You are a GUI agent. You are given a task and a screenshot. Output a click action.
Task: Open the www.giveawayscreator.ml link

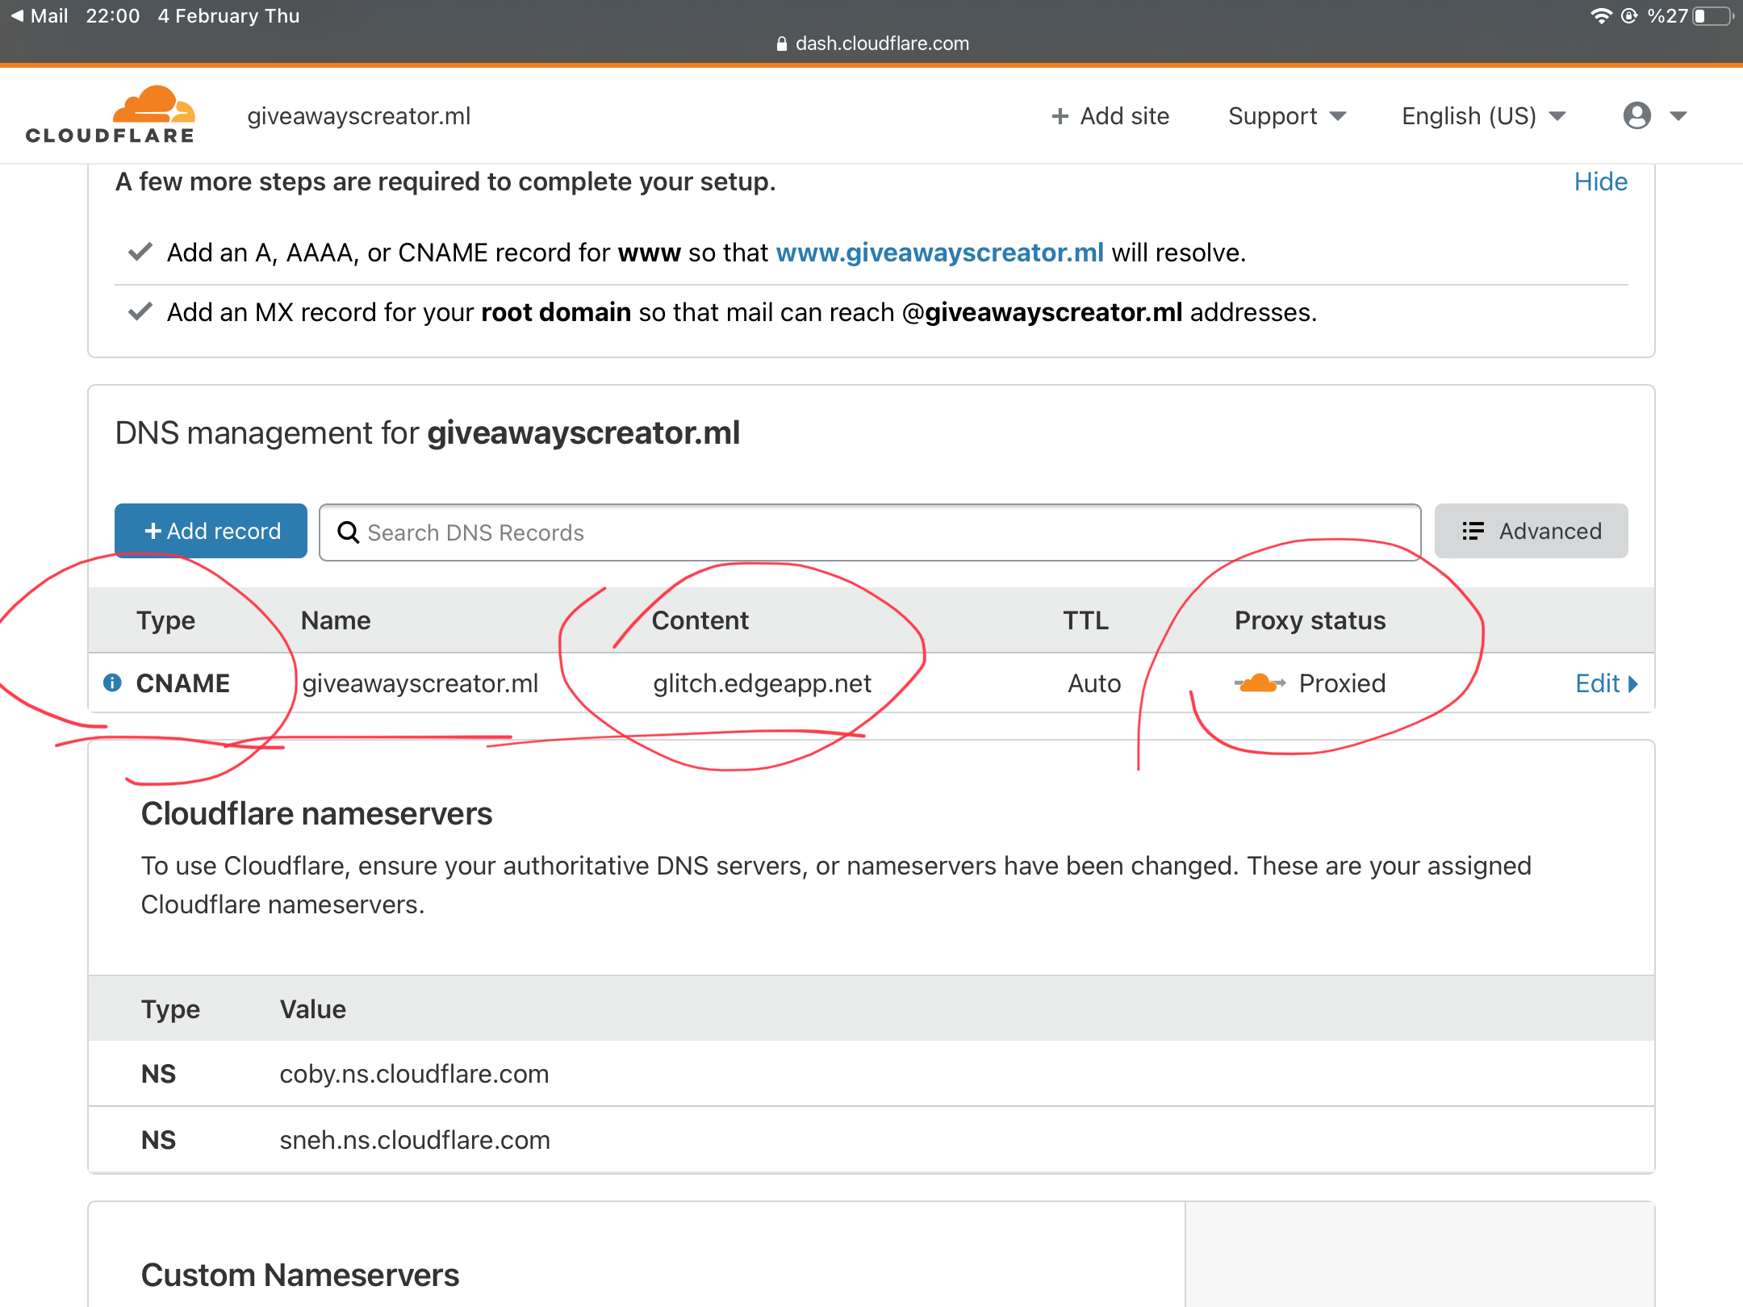[x=939, y=253]
